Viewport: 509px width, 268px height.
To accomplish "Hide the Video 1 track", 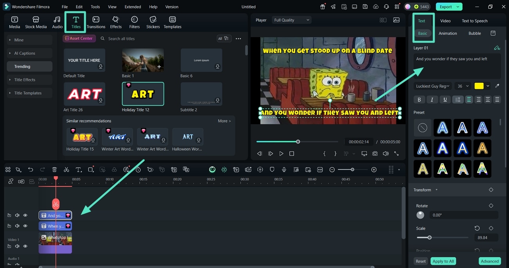I will (x=25, y=246).
